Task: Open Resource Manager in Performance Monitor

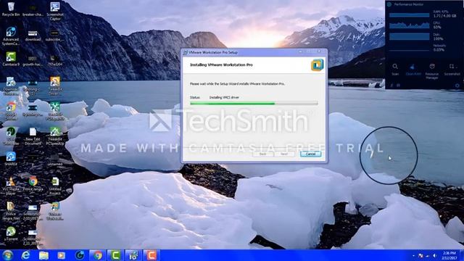Action: (432, 71)
